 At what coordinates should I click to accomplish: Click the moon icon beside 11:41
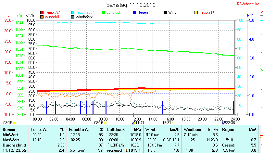(133, 123)
